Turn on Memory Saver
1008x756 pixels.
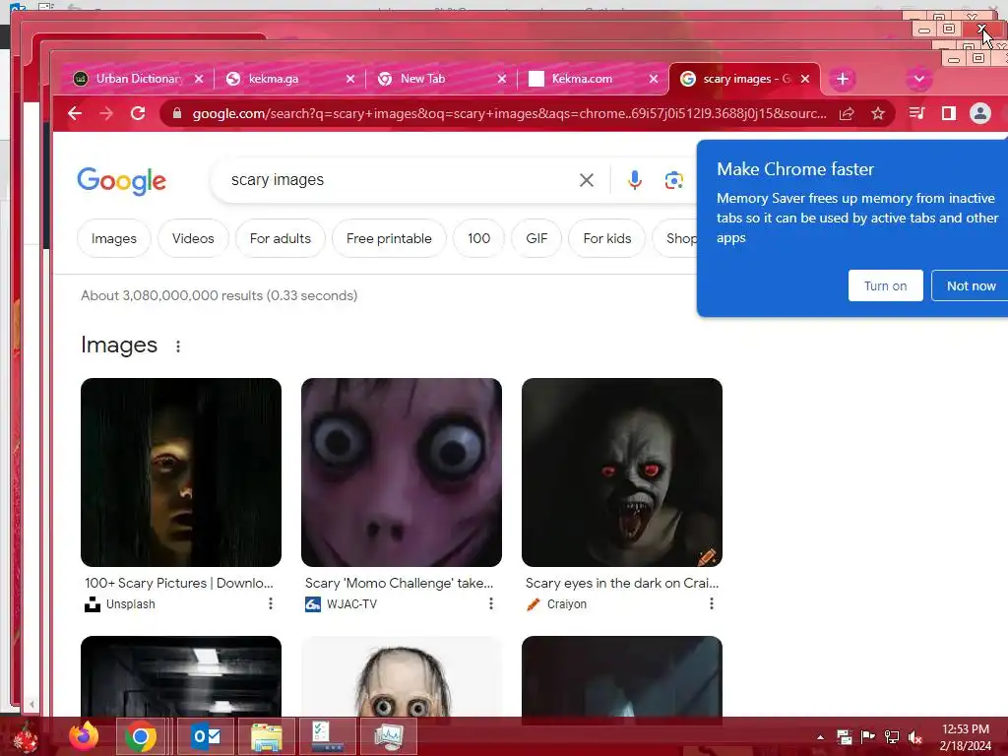[x=885, y=286]
